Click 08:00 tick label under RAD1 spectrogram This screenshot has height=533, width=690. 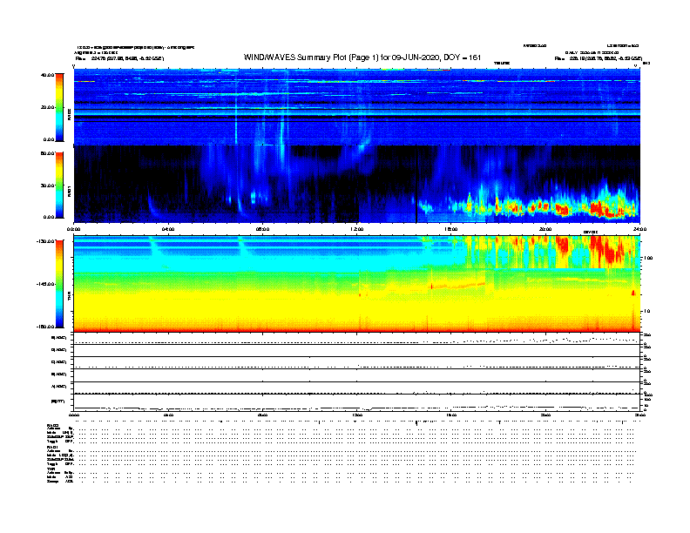(x=262, y=229)
